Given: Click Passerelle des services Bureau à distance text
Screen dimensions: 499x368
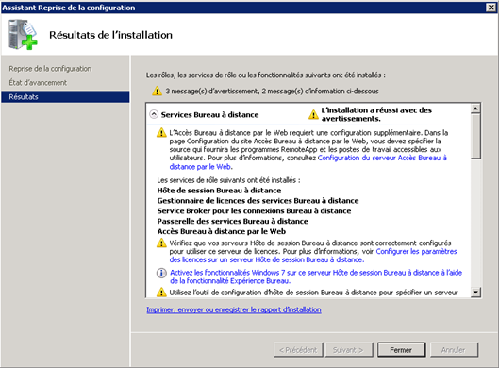Looking at the screenshot, I should 233,221.
